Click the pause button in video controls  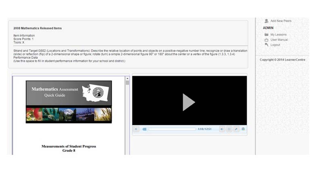pos(136,129)
